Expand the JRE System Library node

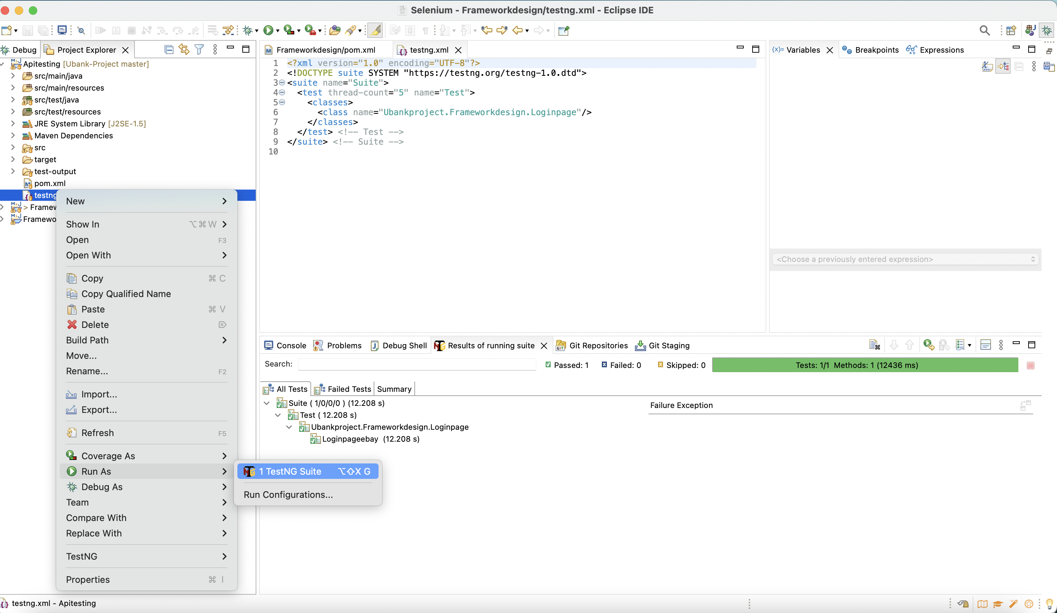click(x=13, y=124)
